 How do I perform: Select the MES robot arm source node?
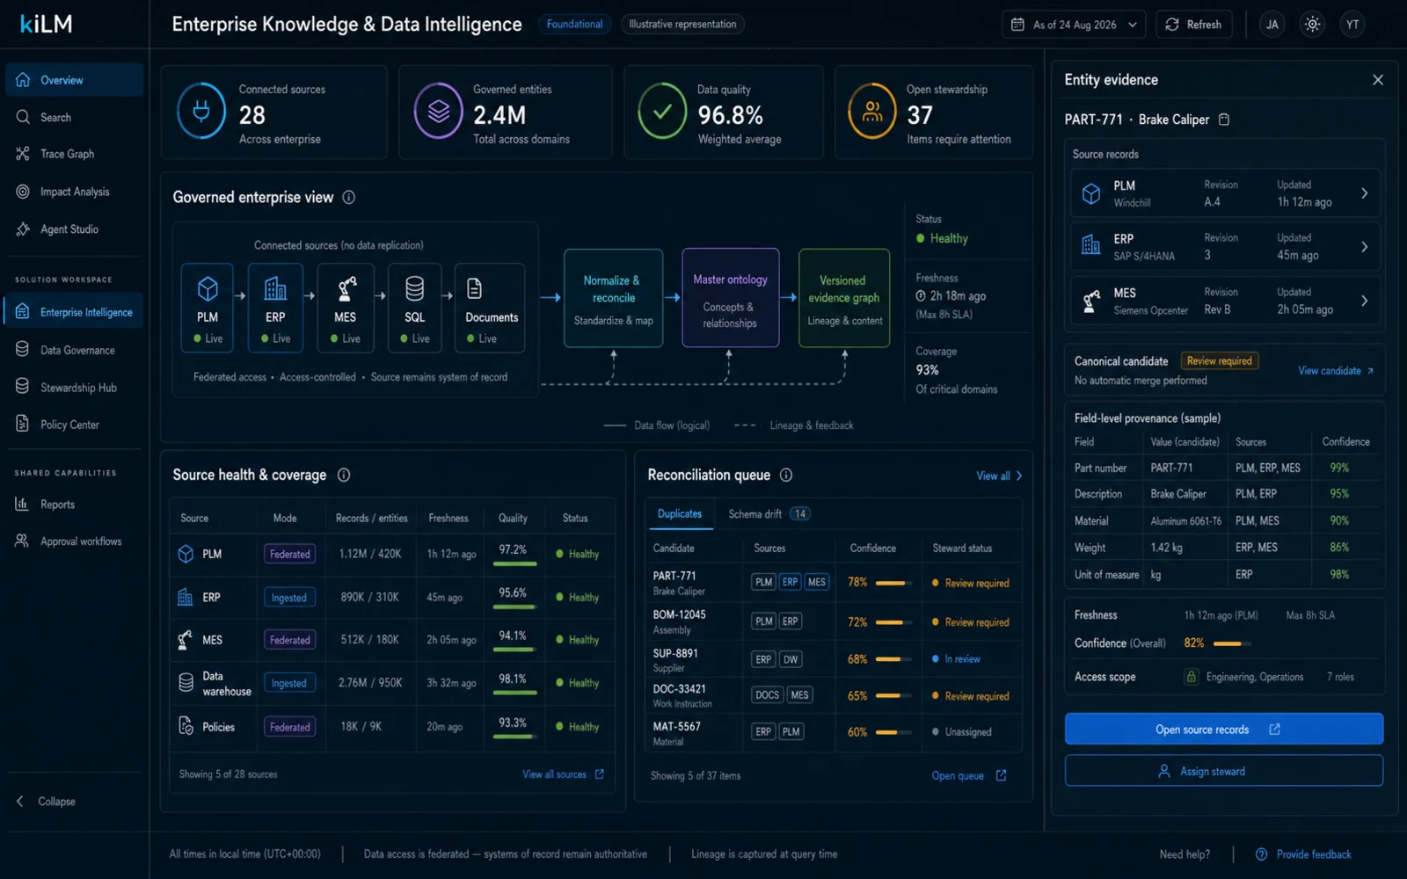(x=345, y=308)
